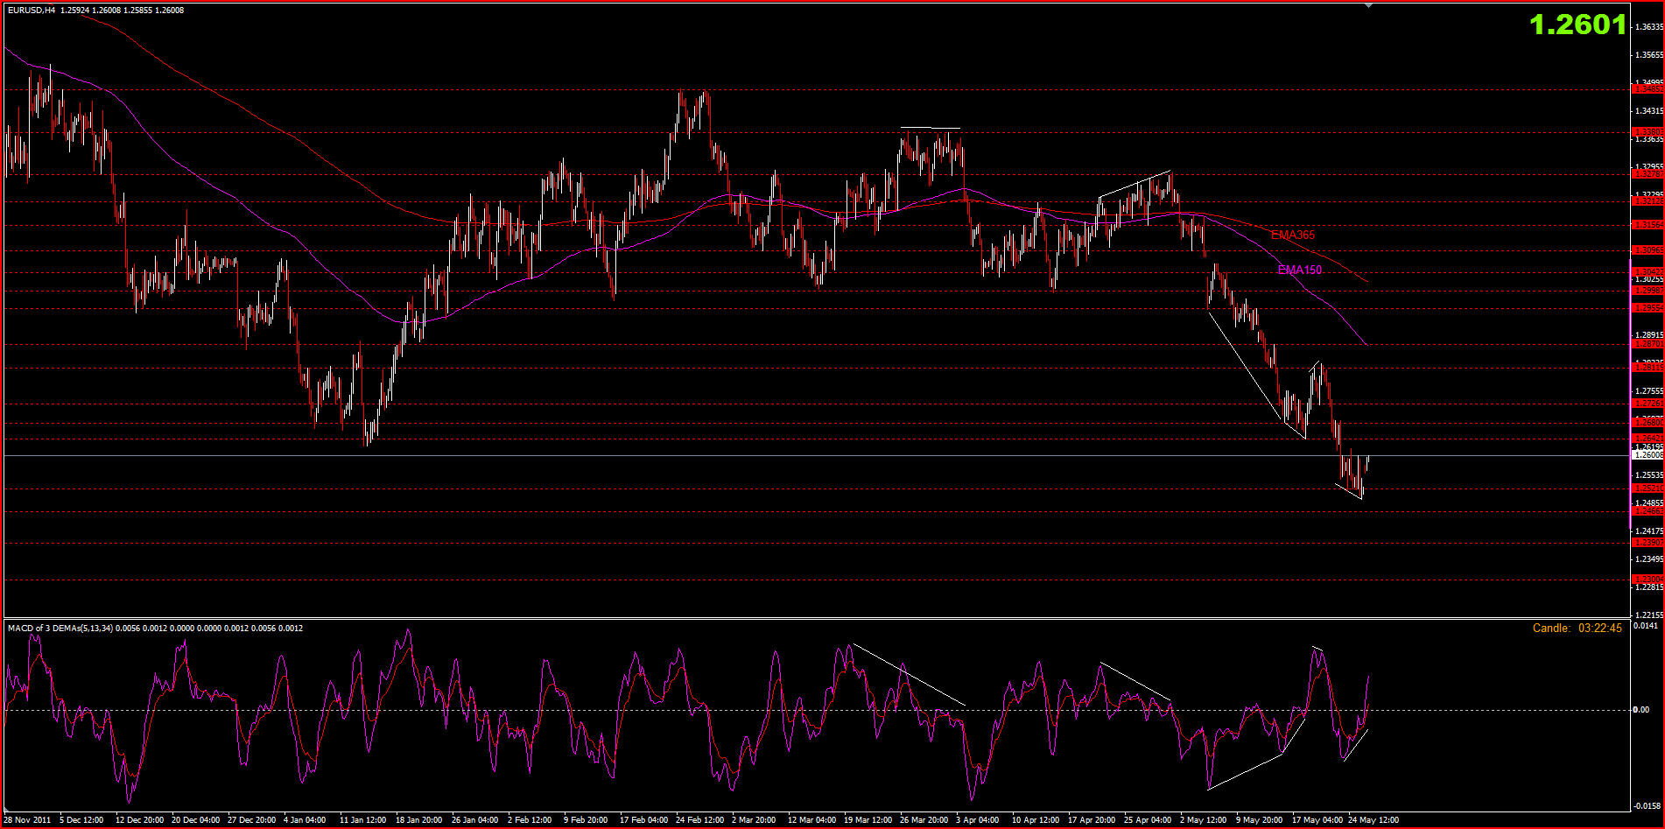The image size is (1665, 829).
Task: Click the 5 Dec 12:00 time label
Action: click(81, 820)
